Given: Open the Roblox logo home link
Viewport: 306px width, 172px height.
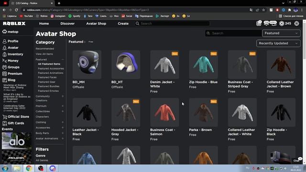Looking at the screenshot, I should point(14,23).
